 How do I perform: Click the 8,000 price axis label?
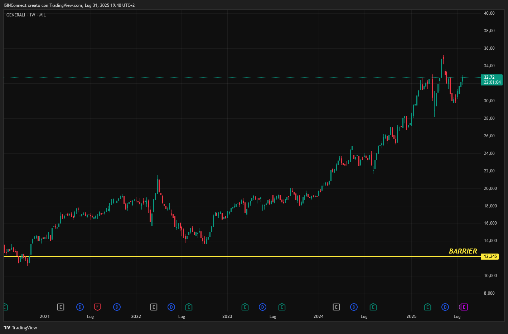489,293
